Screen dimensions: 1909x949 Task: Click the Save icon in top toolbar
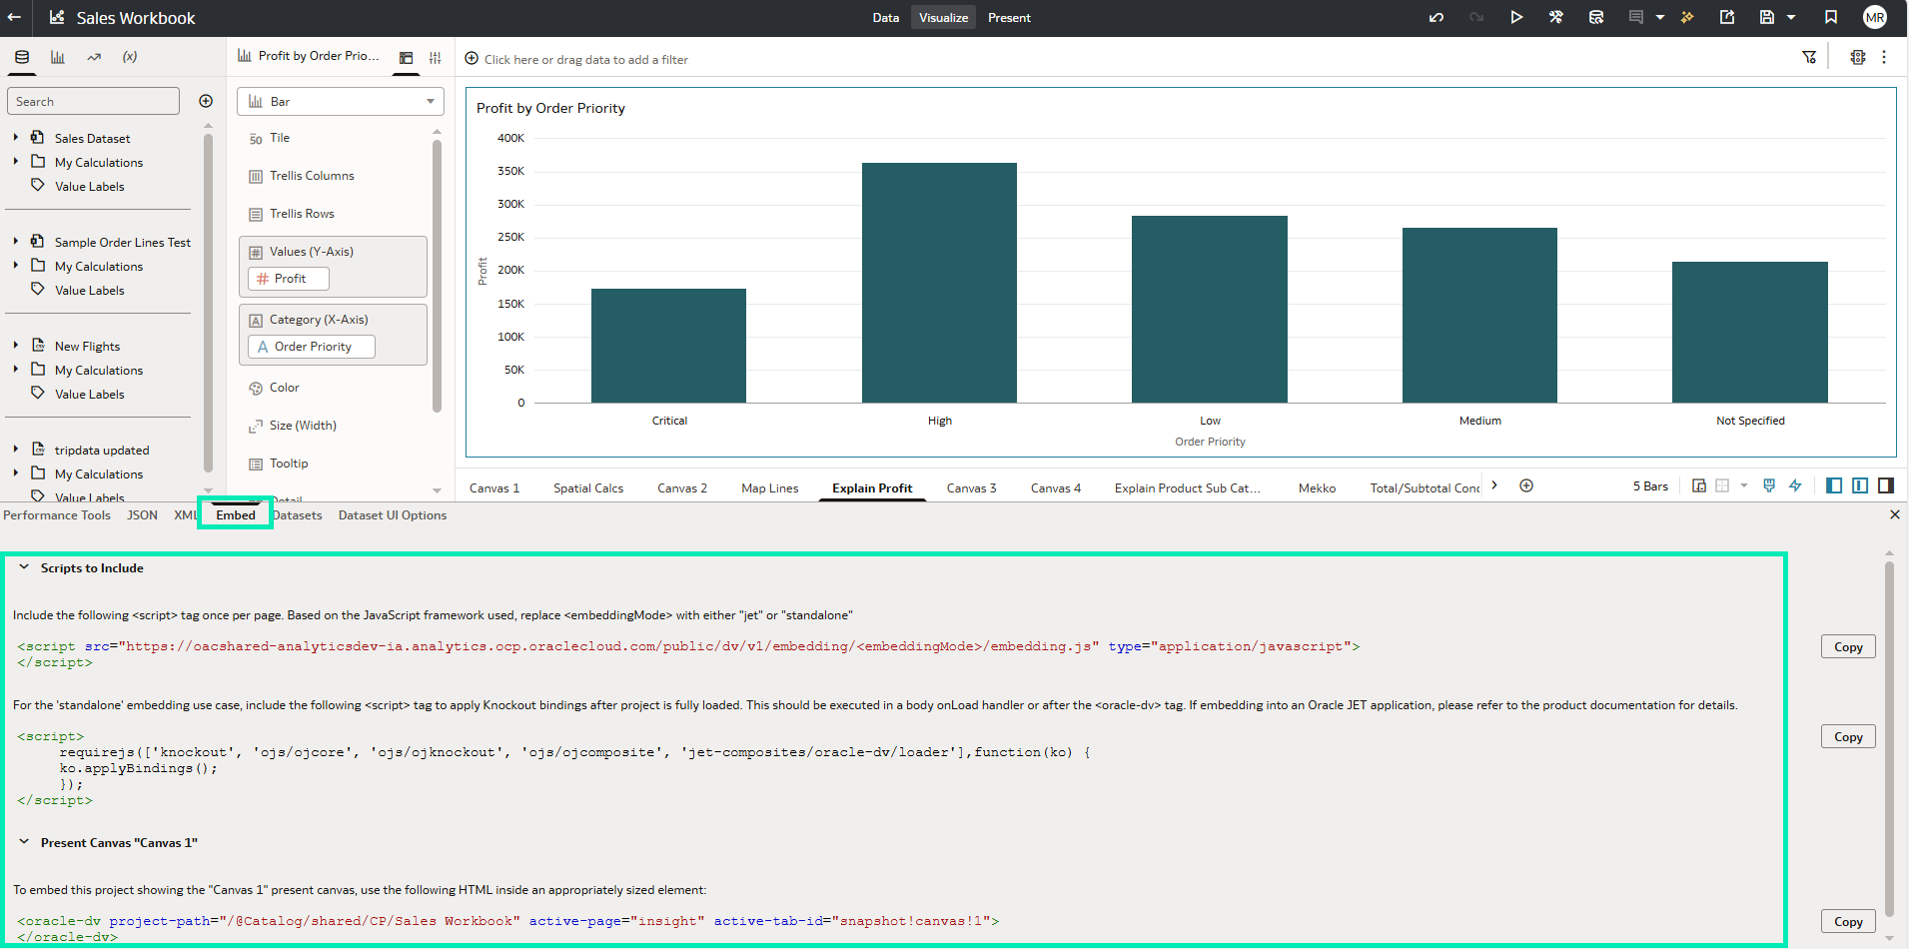(x=1767, y=17)
